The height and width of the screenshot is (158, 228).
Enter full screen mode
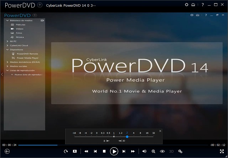point(222,151)
